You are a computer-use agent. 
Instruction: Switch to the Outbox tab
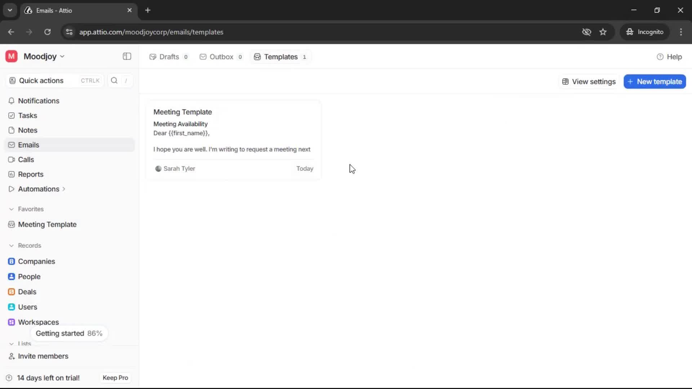tap(221, 57)
